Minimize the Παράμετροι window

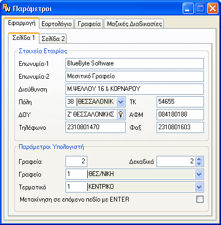coord(188,8)
